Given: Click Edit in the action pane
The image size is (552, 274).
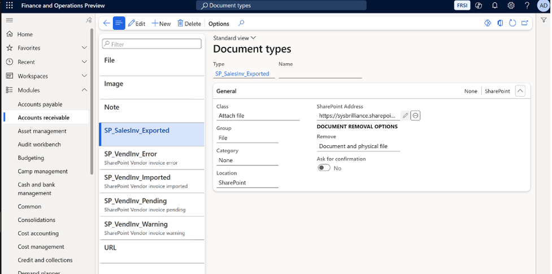Looking at the screenshot, I should click(137, 24).
